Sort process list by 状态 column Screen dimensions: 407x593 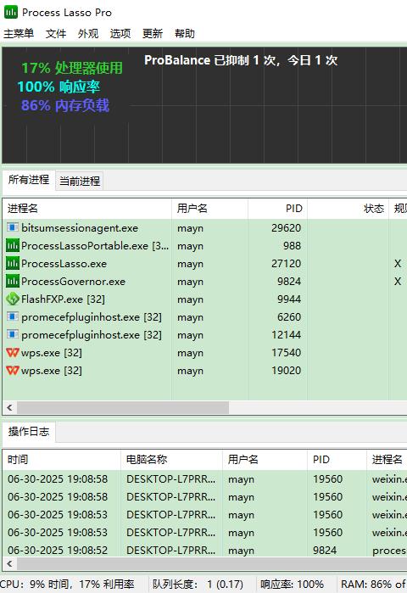coord(348,209)
